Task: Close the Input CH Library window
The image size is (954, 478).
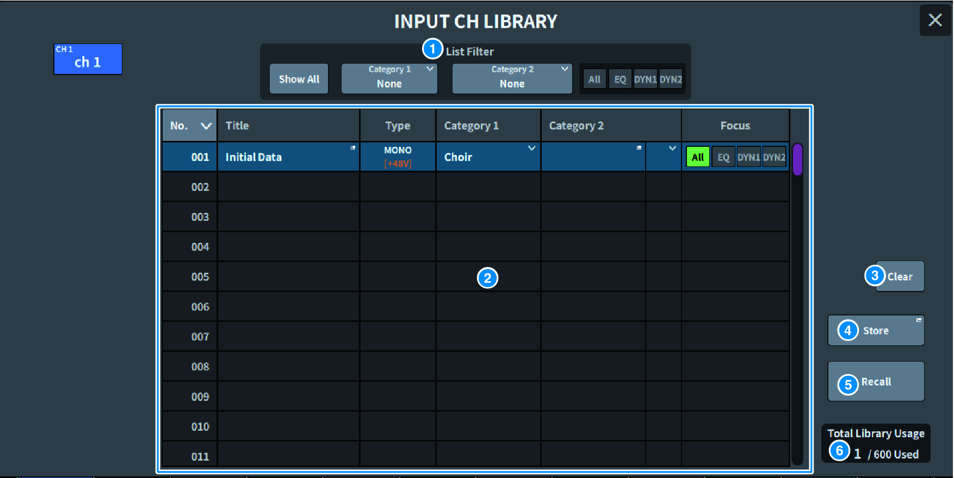Action: 934,20
